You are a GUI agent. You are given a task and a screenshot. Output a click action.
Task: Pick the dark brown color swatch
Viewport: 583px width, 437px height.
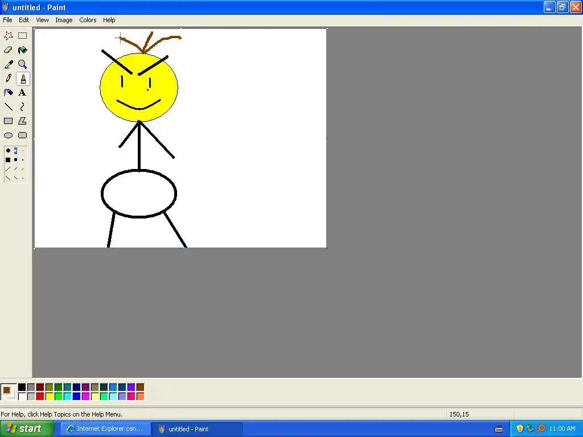click(140, 387)
